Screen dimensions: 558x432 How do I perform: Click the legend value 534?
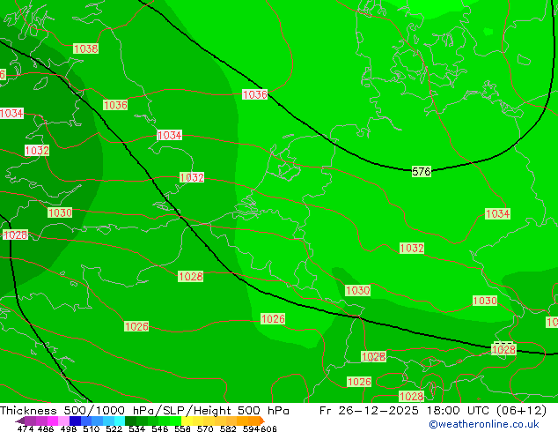[x=136, y=428]
